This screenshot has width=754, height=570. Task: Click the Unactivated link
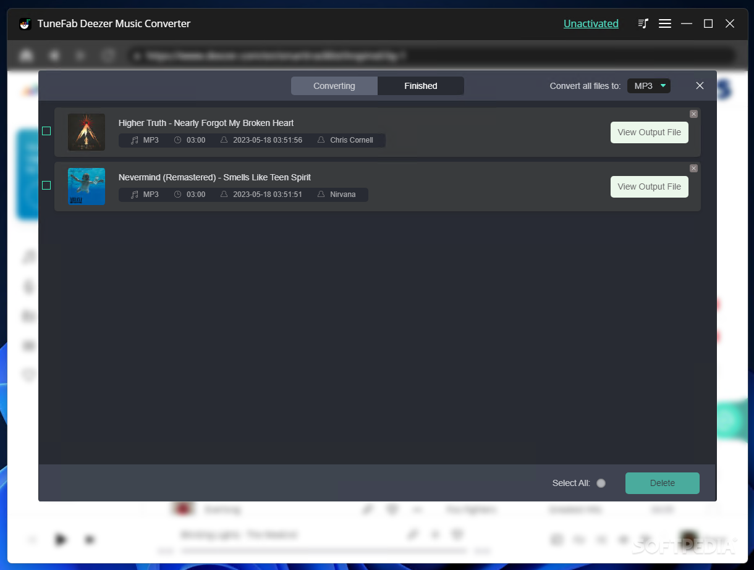tap(591, 23)
